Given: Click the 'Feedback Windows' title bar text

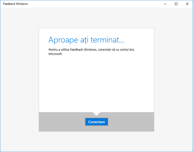Looking at the screenshot, I should click(15, 4).
